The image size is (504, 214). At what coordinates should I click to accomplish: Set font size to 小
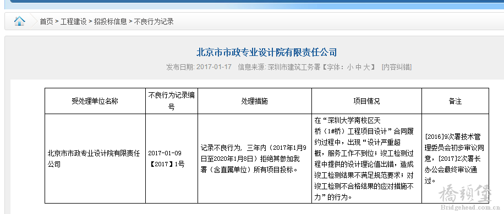(x=350, y=67)
